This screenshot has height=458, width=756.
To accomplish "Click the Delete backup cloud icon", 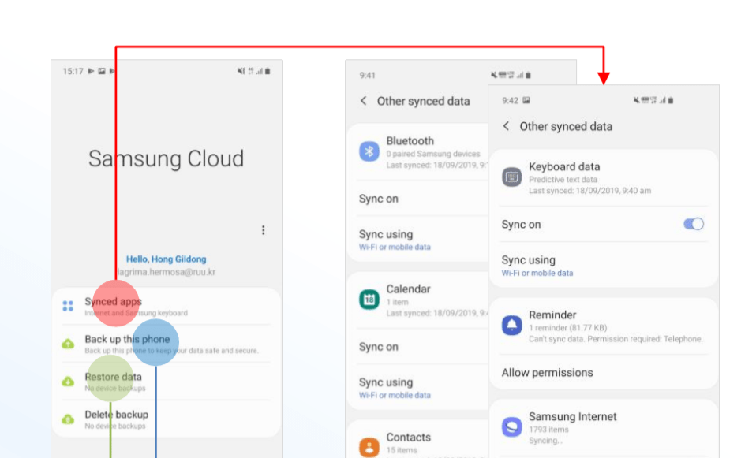I will tap(68, 419).
